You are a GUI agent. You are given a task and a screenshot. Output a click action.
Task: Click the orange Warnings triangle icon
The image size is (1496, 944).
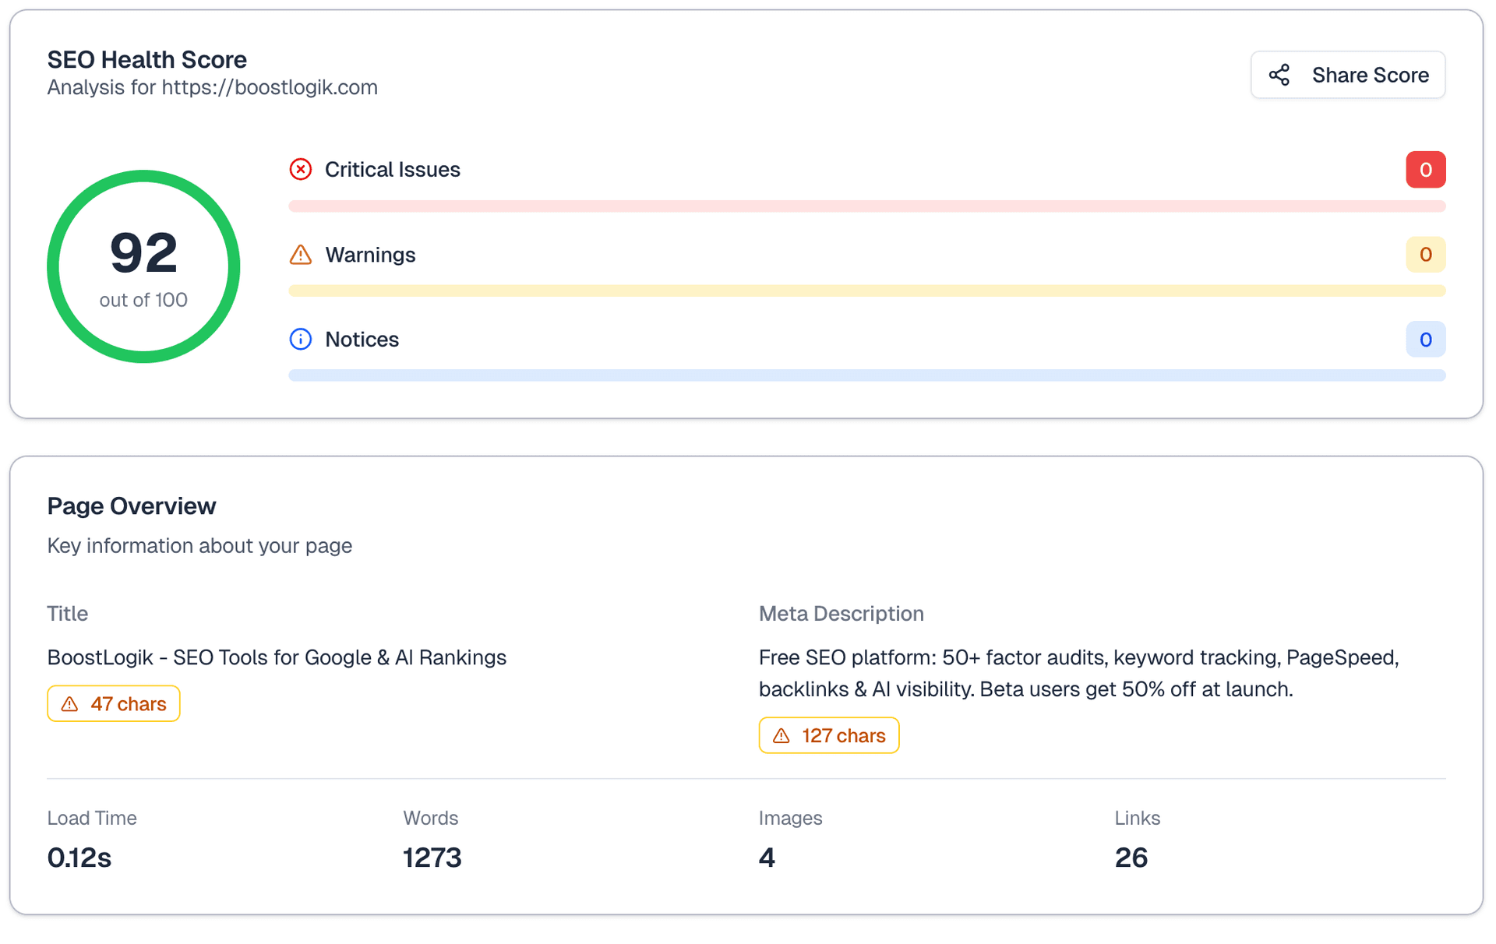point(301,254)
